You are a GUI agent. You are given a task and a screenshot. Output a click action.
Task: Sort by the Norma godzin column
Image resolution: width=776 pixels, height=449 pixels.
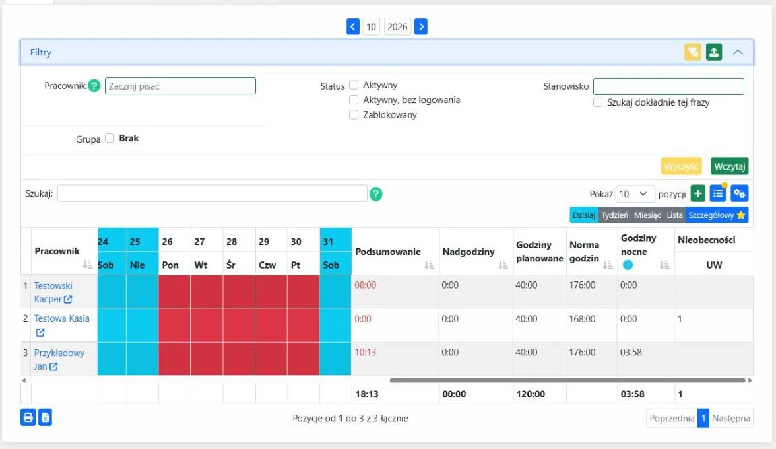pos(608,265)
